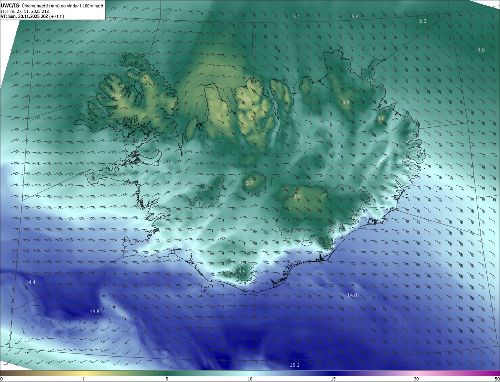Click the colorbar tick labeled 50
The height and width of the screenshot is (382, 500).
coord(497,379)
